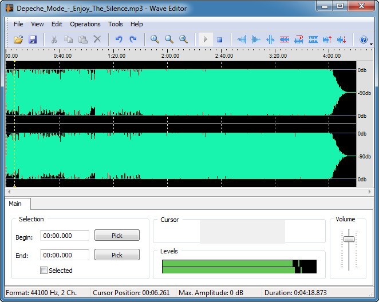Zoom in on the waveform

pos(155,39)
